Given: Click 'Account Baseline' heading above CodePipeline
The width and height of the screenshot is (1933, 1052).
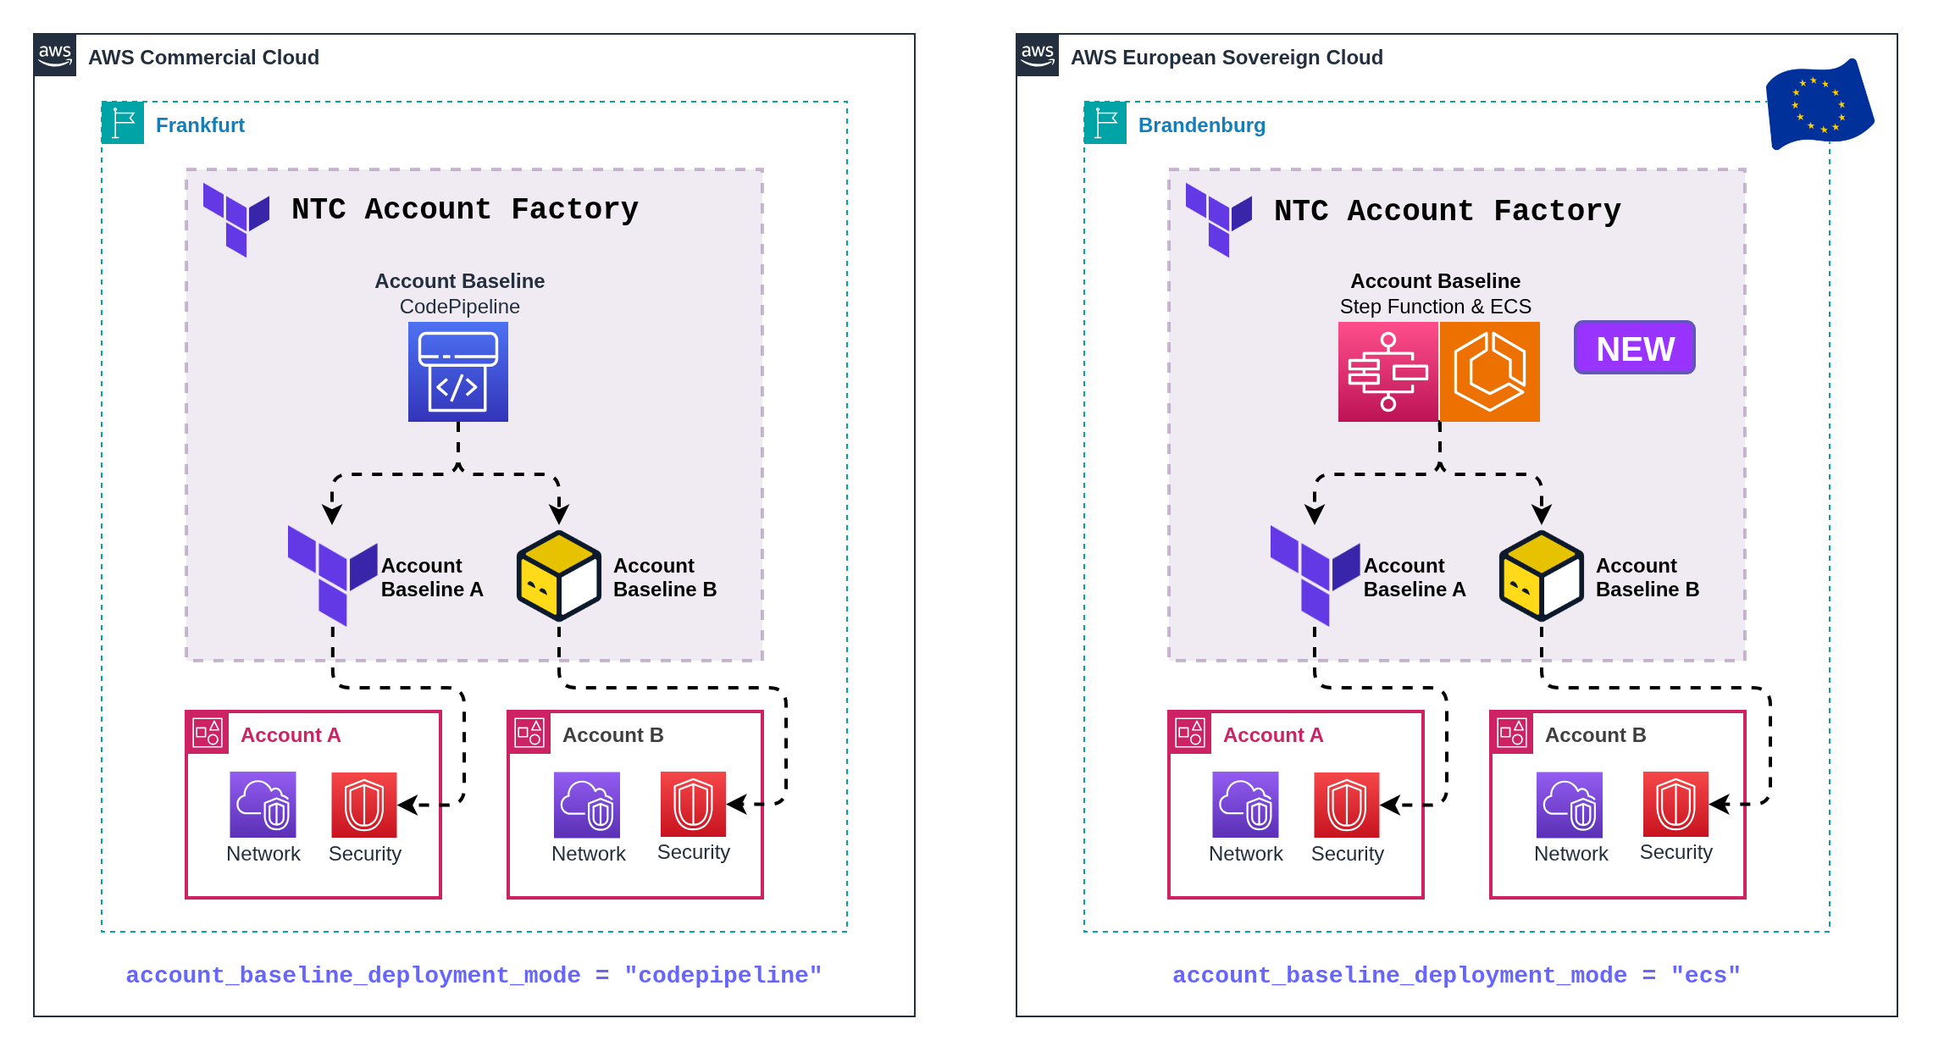Looking at the screenshot, I should [460, 281].
